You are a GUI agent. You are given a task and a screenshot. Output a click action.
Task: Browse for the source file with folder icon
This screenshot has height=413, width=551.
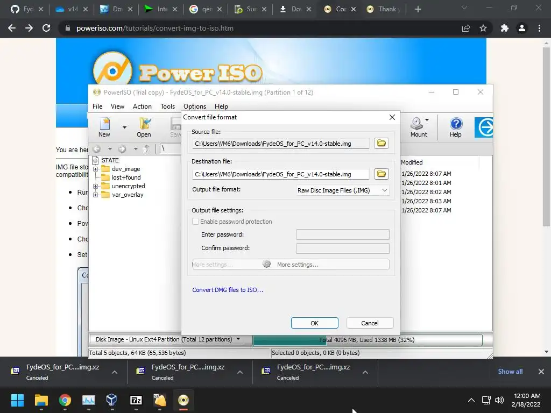pyautogui.click(x=382, y=143)
